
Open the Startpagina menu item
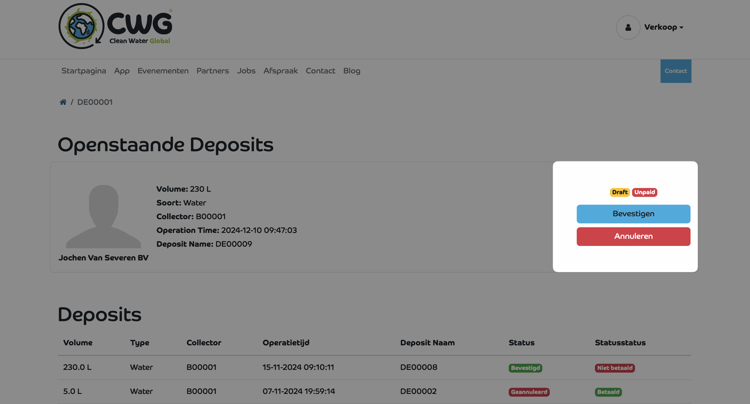(84, 71)
